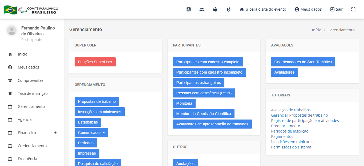Open Participantes com cadastro completo
The width and height of the screenshot is (364, 166).
208,62
